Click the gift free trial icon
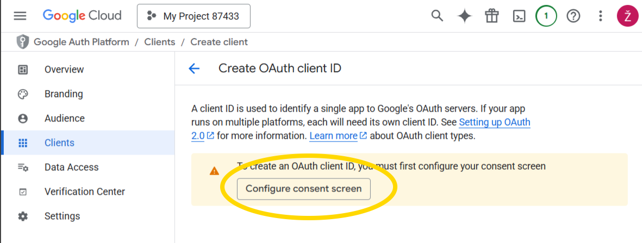 coord(492,16)
